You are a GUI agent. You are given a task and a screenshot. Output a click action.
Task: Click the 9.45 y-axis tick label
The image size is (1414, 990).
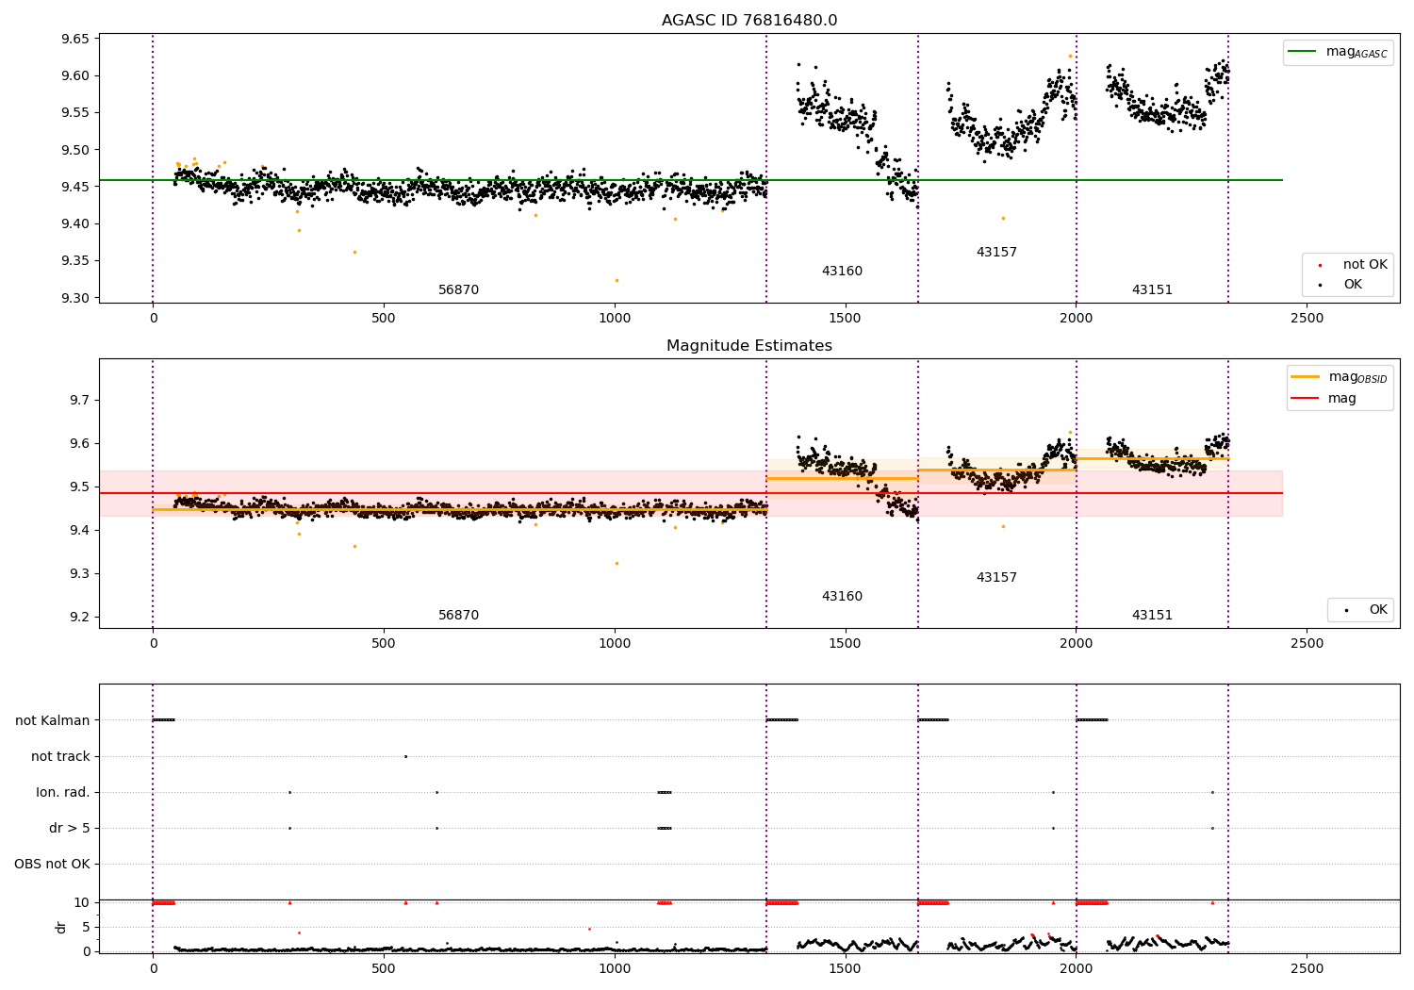[x=75, y=187]
